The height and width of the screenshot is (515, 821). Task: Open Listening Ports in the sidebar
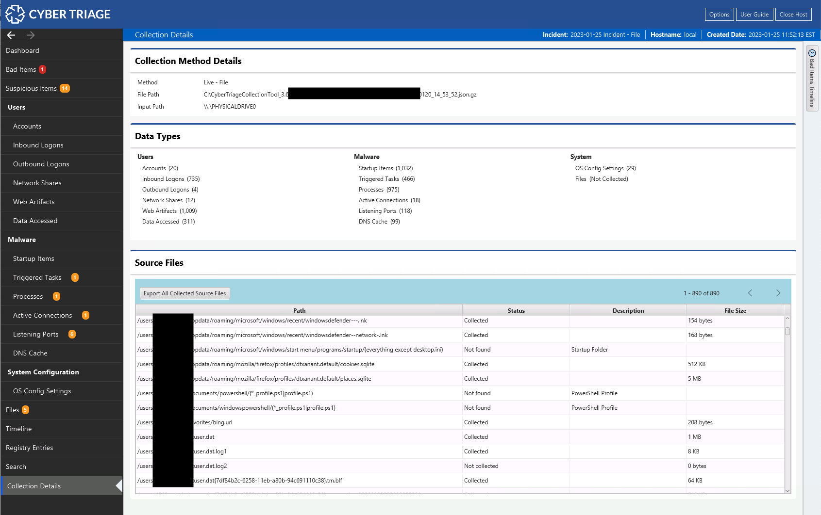coord(62,334)
